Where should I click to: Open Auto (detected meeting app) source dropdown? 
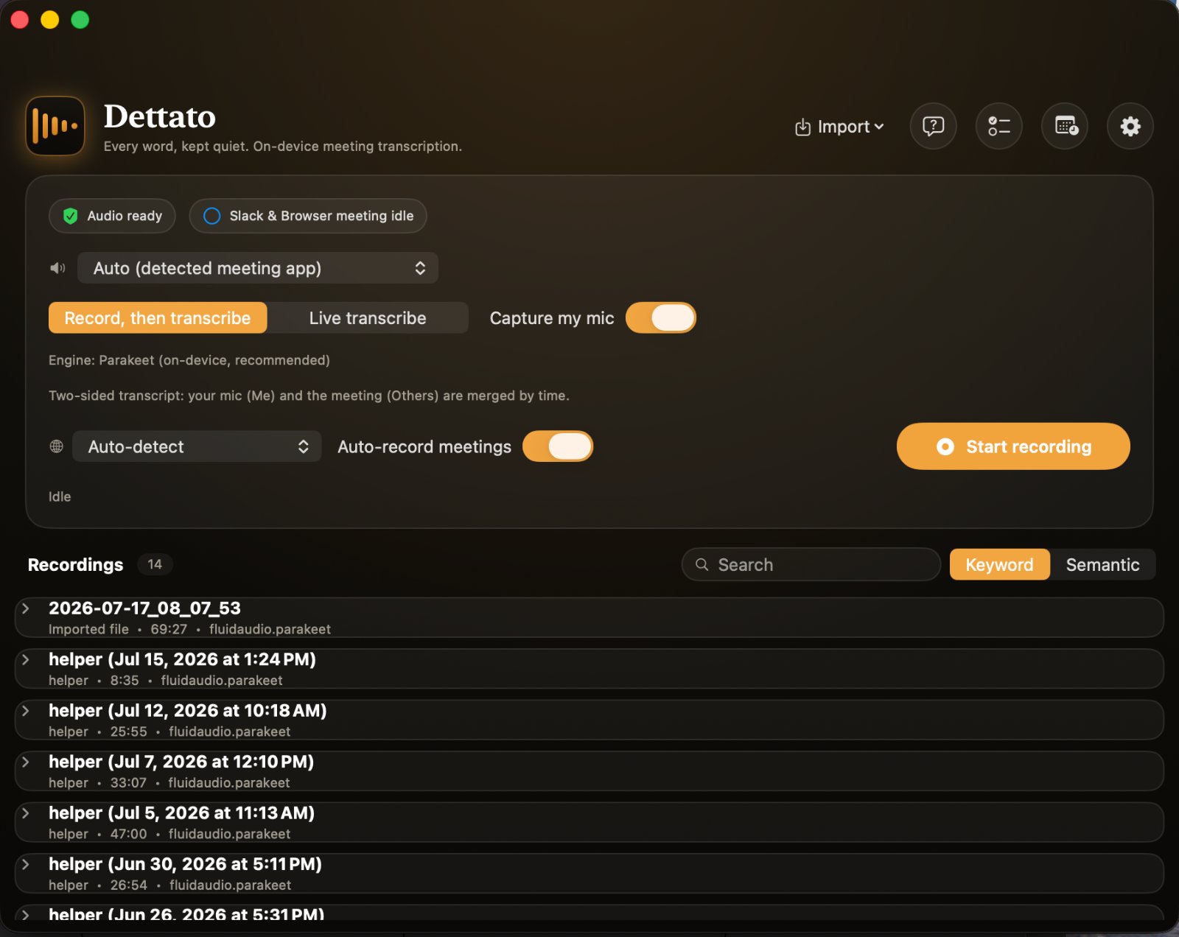click(258, 268)
